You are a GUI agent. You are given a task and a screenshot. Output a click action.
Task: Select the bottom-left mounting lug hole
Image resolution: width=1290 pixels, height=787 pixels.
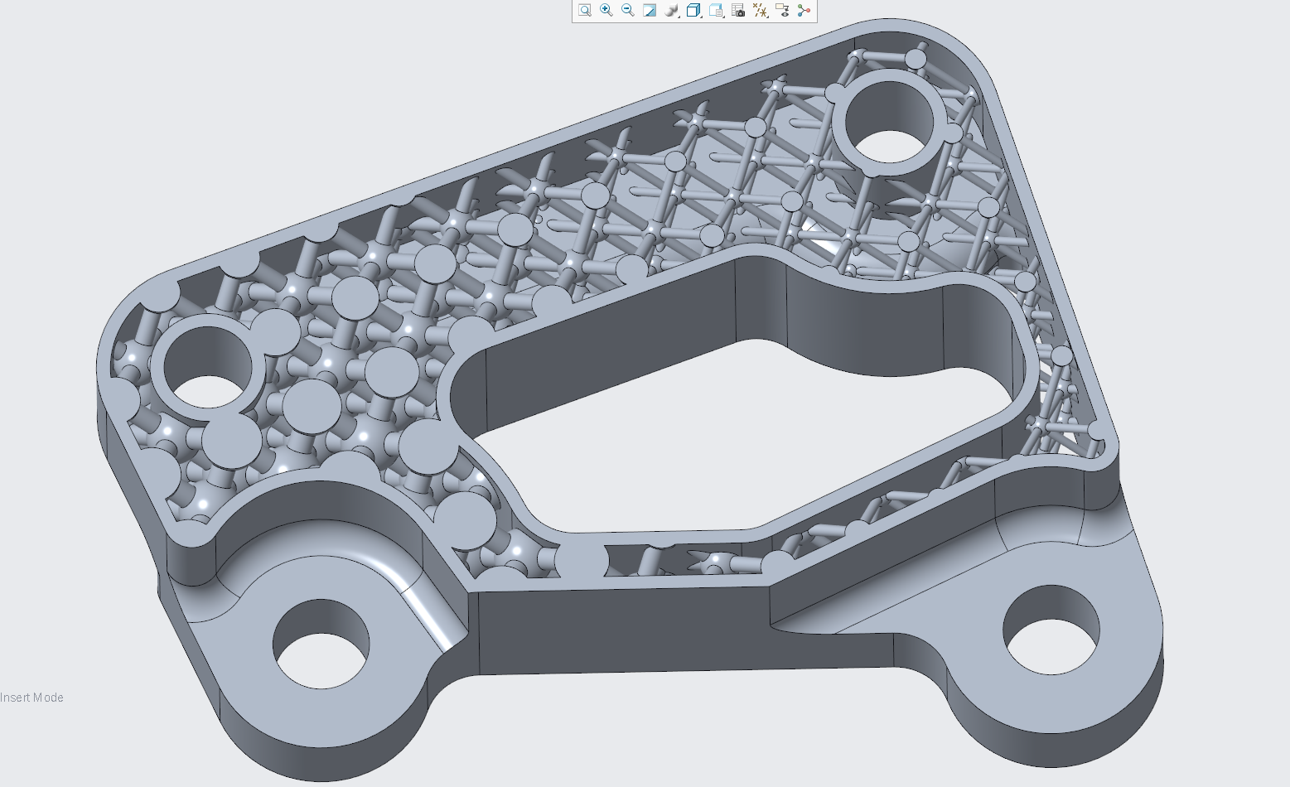321,645
